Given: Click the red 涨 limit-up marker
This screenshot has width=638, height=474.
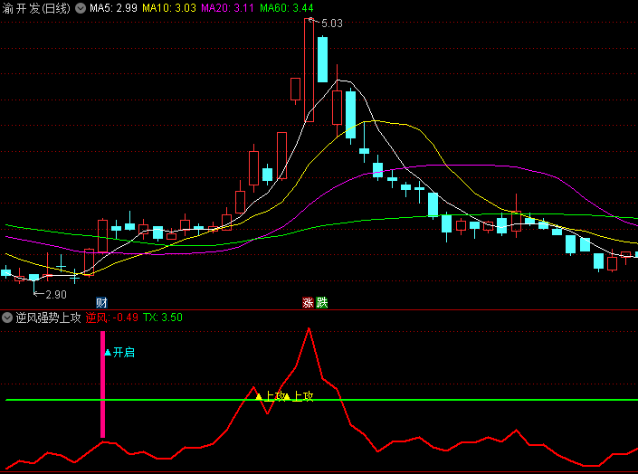Looking at the screenshot, I should [x=308, y=302].
